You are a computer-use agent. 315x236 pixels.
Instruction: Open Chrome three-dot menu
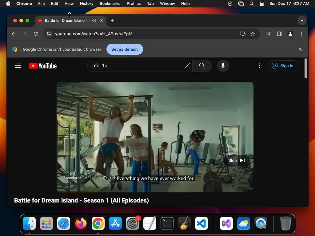point(301,34)
